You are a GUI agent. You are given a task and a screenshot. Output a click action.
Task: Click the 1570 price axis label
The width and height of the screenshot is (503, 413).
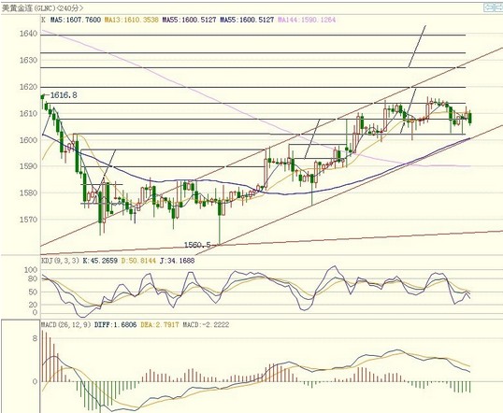click(x=28, y=220)
